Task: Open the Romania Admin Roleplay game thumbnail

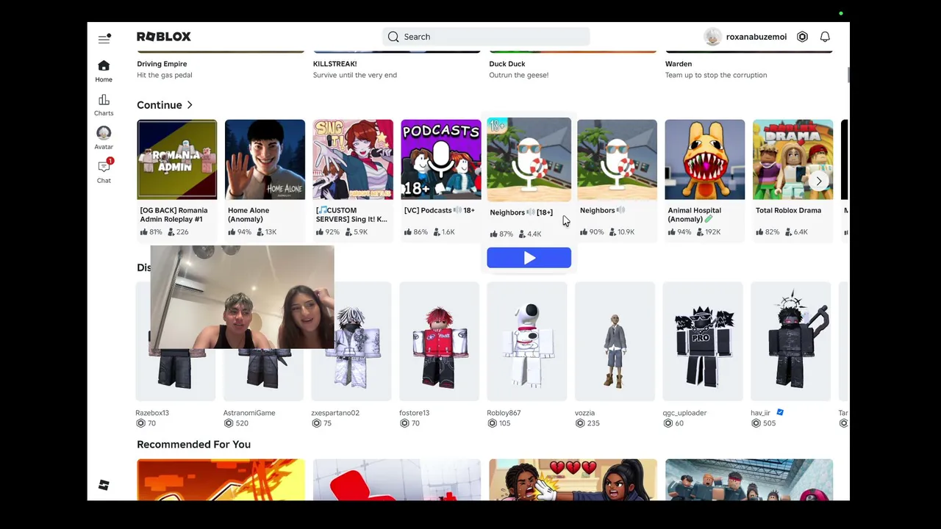Action: (x=176, y=159)
